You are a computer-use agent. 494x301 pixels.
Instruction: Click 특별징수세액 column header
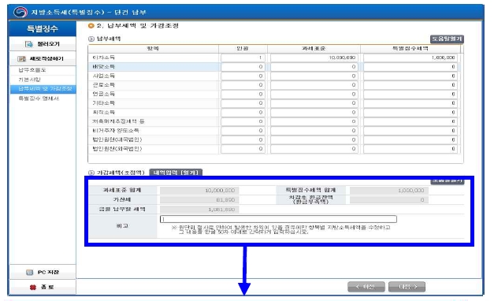pos(410,49)
